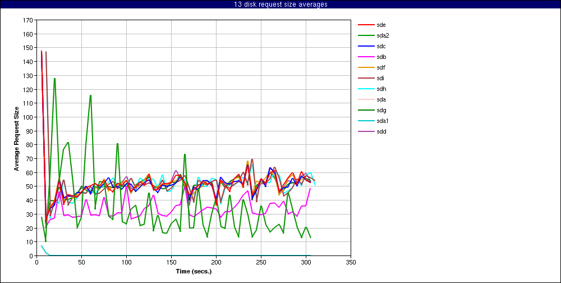Click the 150 x-axis tick value

pos(171,262)
